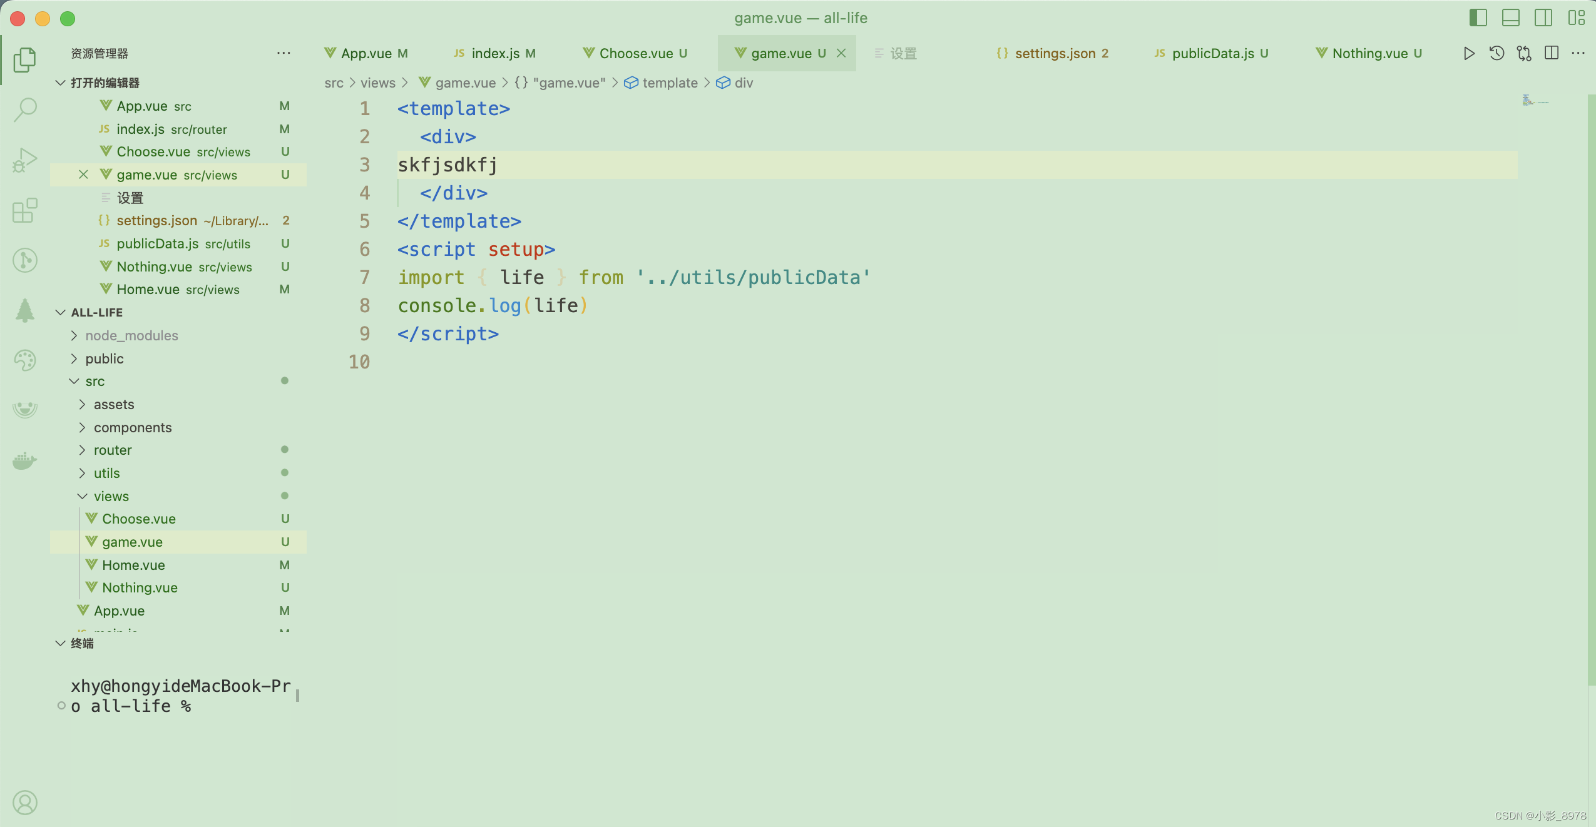Viewport: 1596px width, 827px height.
Task: Run the current file with the play icon
Action: coord(1468,53)
